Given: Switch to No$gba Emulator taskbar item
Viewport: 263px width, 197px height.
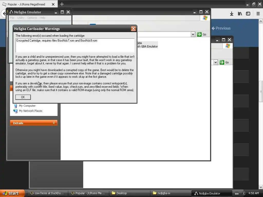Looking at the screenshot, I should coord(212,193).
